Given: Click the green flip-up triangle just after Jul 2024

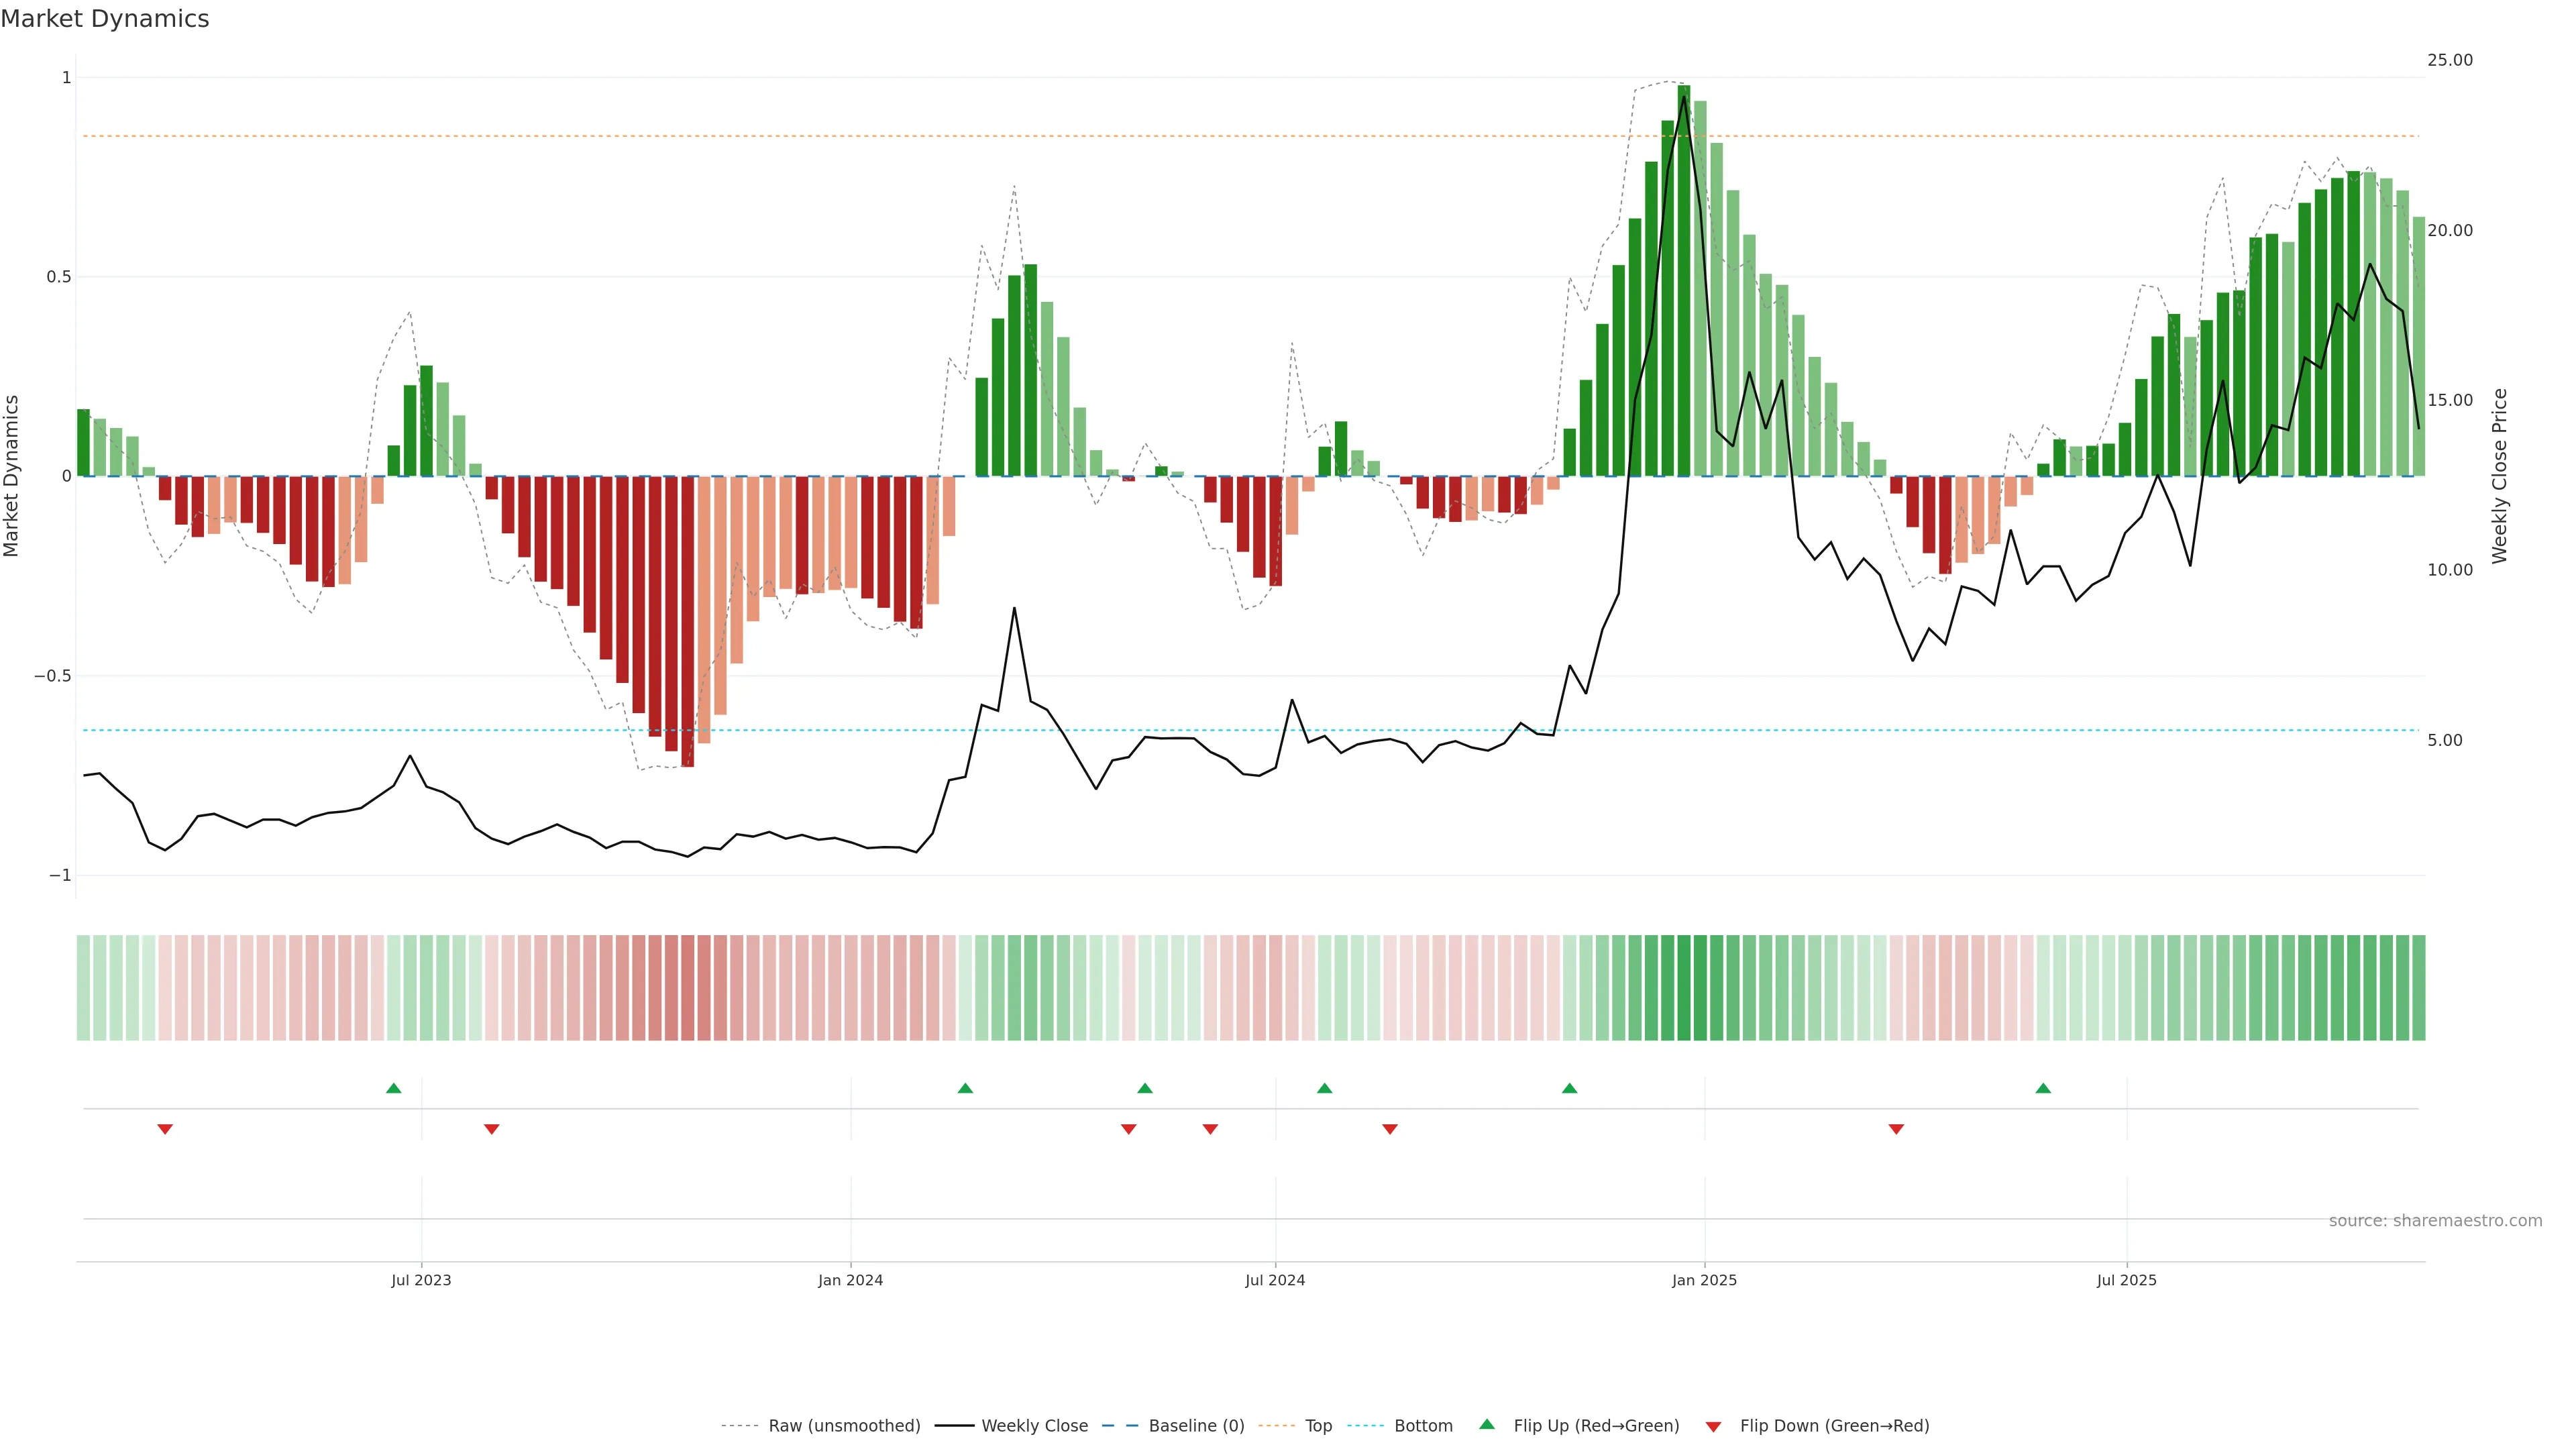Looking at the screenshot, I should (x=1324, y=1088).
